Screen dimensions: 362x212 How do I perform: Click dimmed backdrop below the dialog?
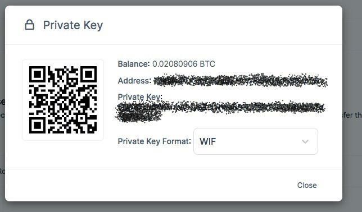[x=174, y=207]
